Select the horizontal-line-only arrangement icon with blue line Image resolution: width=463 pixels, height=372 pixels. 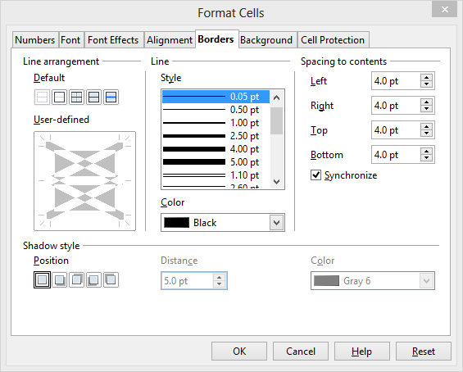[x=111, y=98]
